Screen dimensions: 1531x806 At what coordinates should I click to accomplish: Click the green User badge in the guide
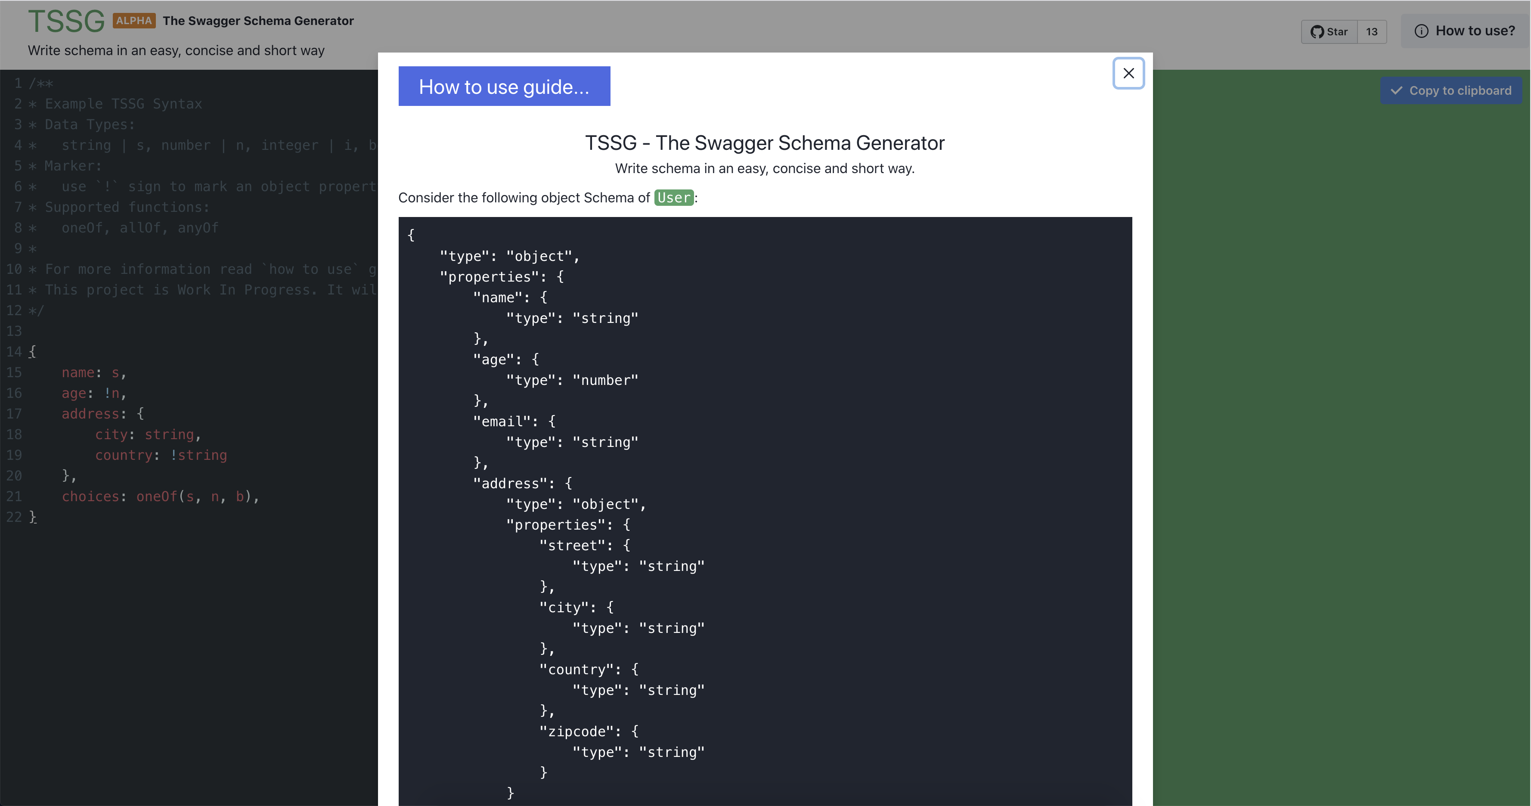pyautogui.click(x=673, y=197)
